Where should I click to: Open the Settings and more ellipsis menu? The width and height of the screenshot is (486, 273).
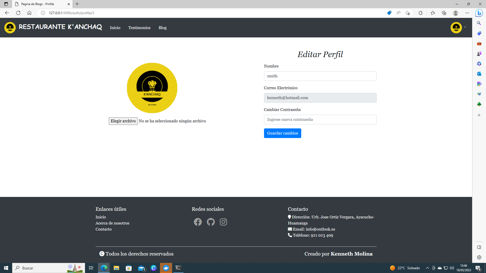coord(468,13)
